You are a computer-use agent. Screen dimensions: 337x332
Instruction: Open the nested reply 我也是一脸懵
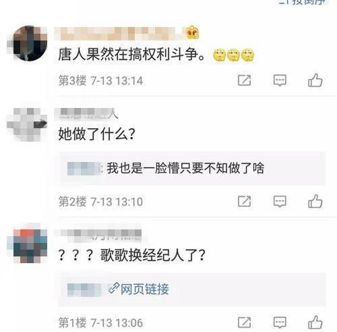click(x=166, y=168)
